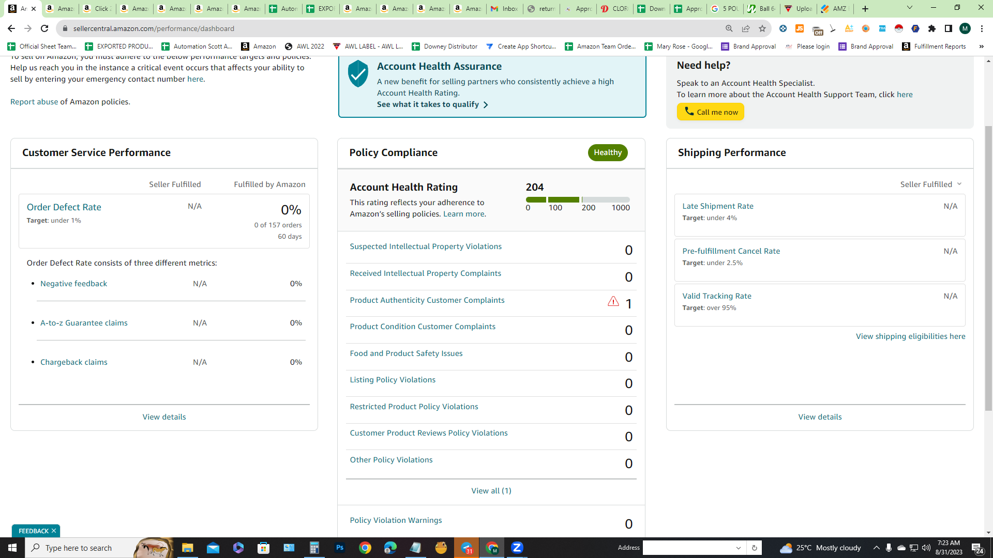993x558 pixels.
Task: Switch to the AMZ tab
Action: [x=836, y=9]
